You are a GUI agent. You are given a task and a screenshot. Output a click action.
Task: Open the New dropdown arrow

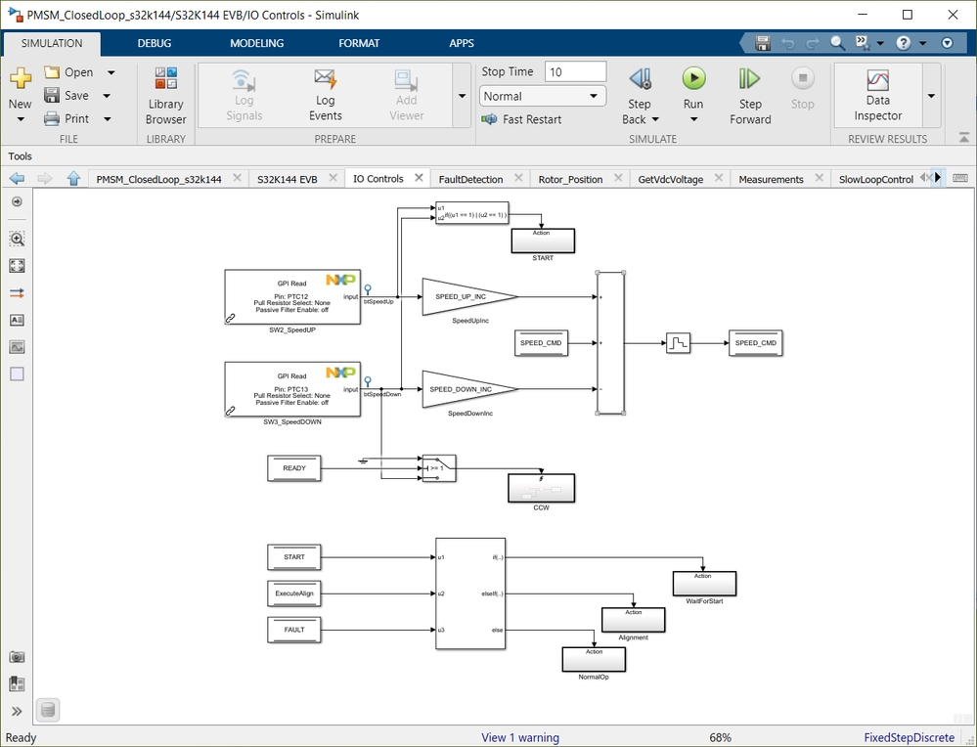21,119
